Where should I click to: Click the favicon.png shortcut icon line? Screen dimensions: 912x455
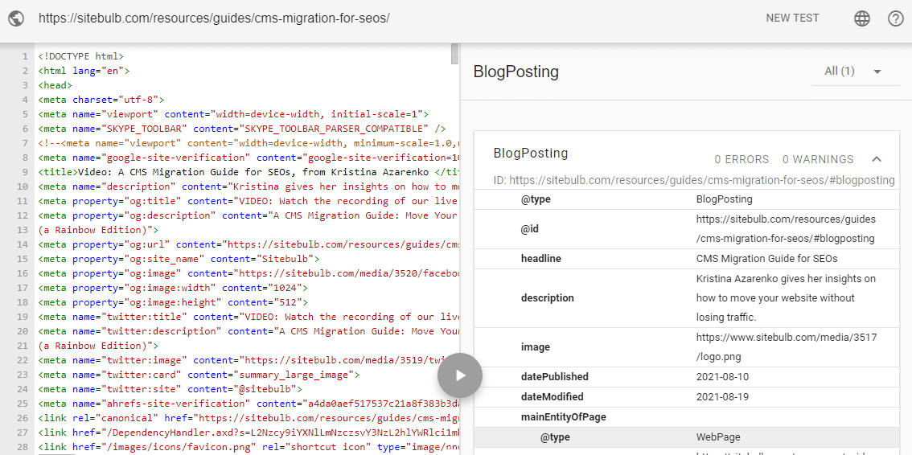tap(249, 447)
